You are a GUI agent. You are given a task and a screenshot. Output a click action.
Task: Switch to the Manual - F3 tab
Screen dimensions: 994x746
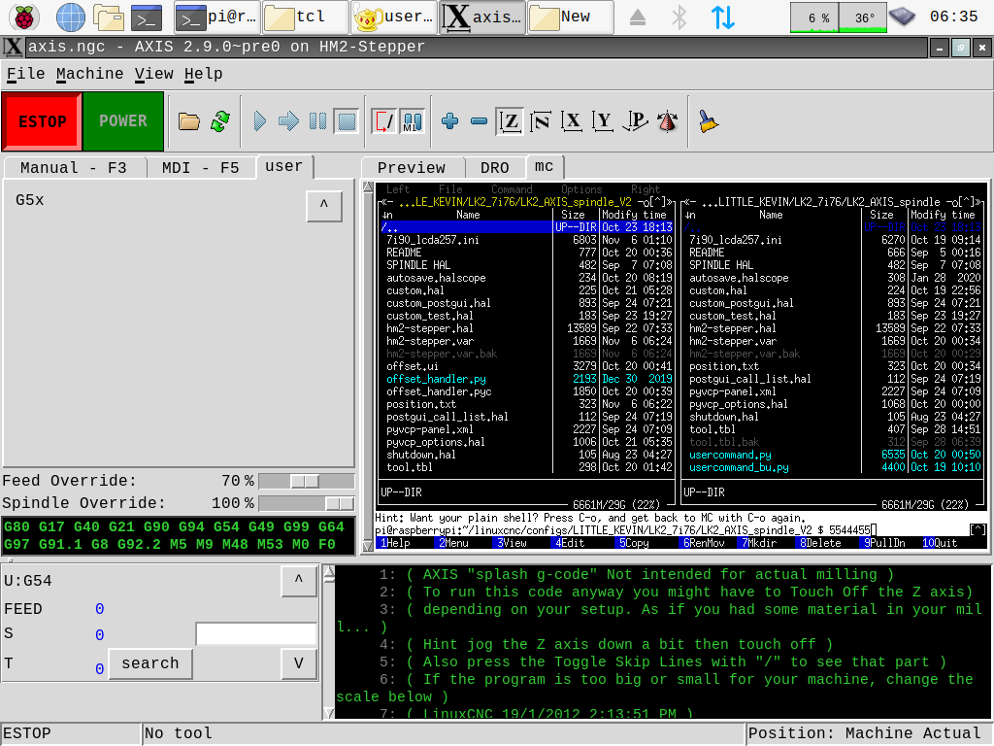(x=74, y=168)
